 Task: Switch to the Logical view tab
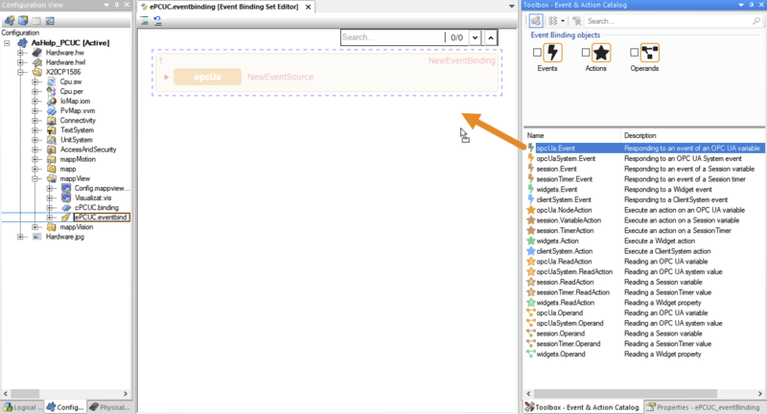pos(22,407)
